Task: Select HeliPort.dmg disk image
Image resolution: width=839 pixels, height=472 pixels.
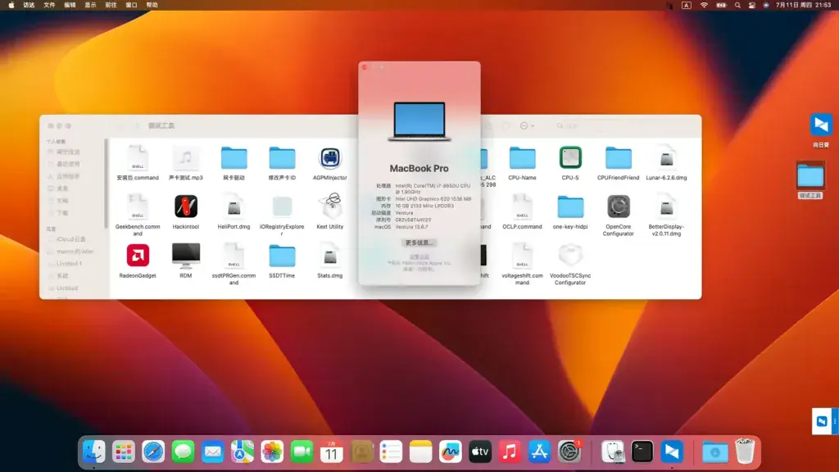Action: click(234, 206)
